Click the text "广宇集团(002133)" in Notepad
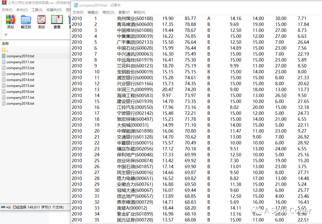Screen dimensions: 322x224 point(135,42)
